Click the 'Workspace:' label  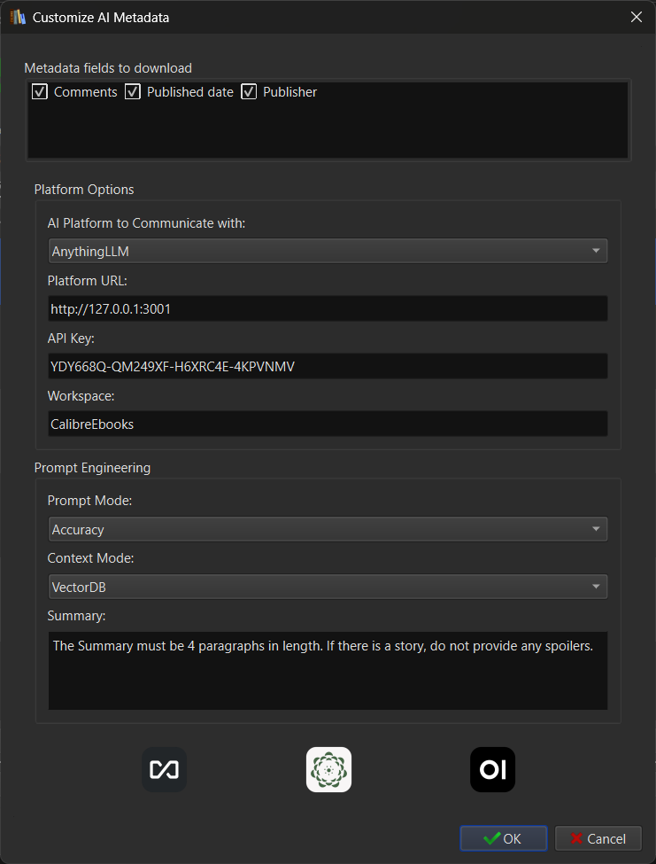pos(81,396)
